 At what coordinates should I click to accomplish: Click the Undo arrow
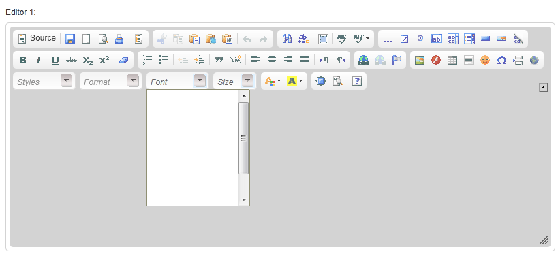coord(247,39)
